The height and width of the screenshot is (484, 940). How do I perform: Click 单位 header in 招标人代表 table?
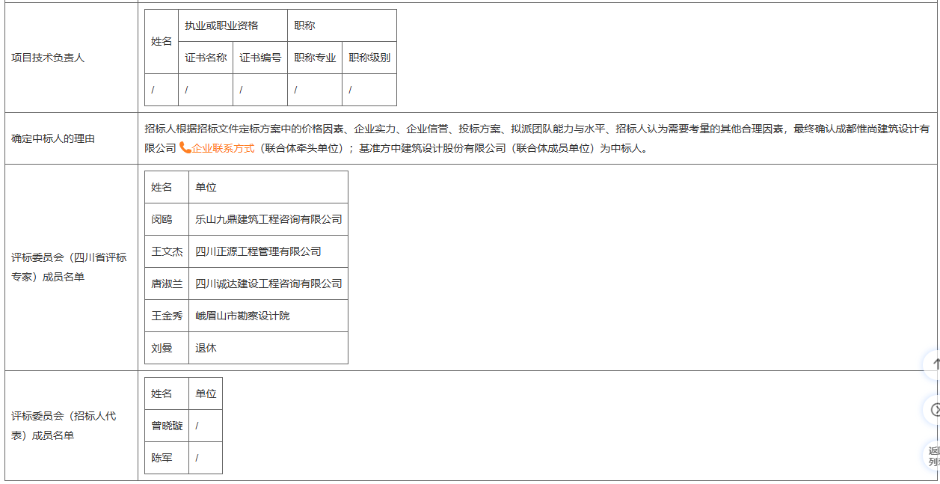(206, 393)
